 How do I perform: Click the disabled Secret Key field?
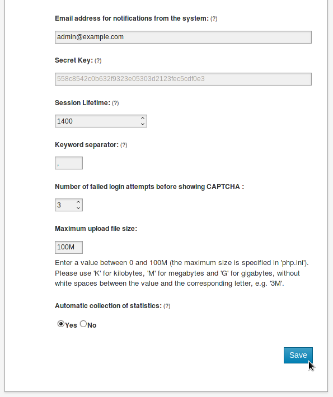[183, 79]
